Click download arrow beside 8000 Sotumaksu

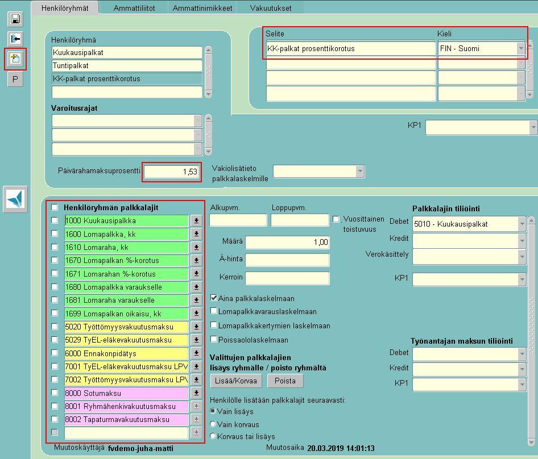tap(196, 393)
